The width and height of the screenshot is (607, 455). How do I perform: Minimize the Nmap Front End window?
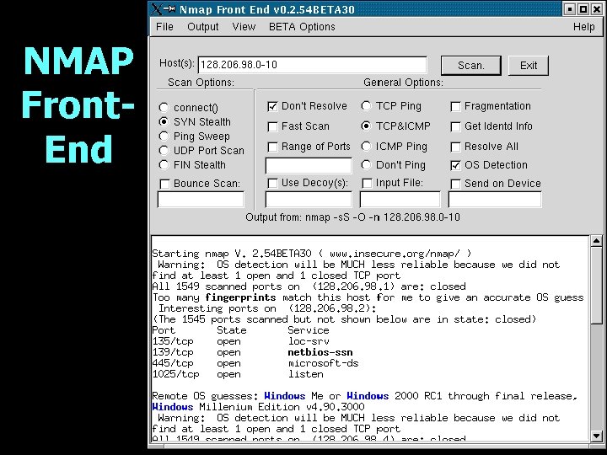pyautogui.click(x=569, y=9)
